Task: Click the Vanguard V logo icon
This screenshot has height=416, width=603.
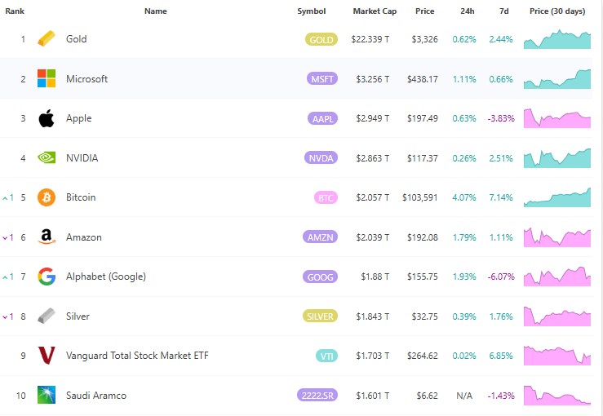Action: (x=47, y=356)
